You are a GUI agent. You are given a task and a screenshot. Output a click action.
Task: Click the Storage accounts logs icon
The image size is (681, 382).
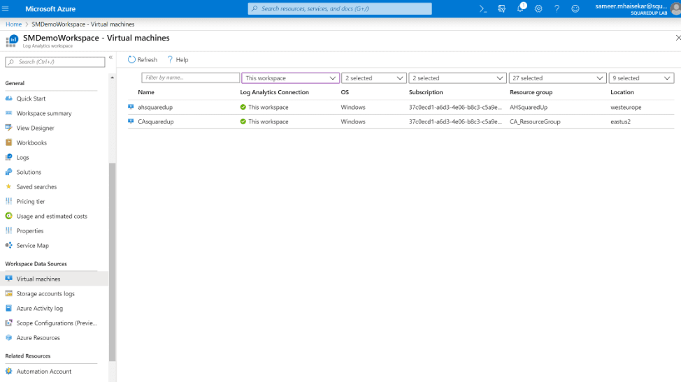[x=8, y=293]
